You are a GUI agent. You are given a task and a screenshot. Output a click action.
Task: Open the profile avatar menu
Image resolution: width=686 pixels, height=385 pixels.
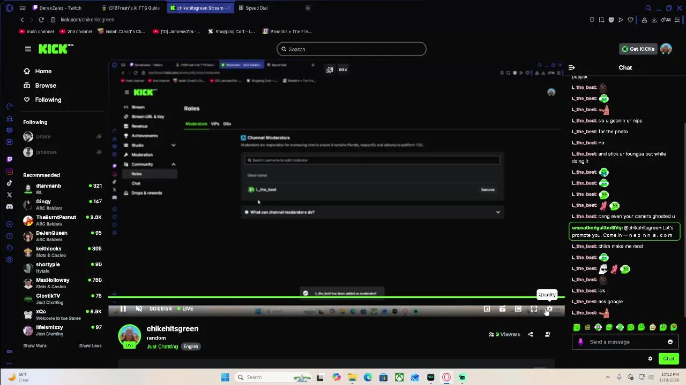point(666,49)
